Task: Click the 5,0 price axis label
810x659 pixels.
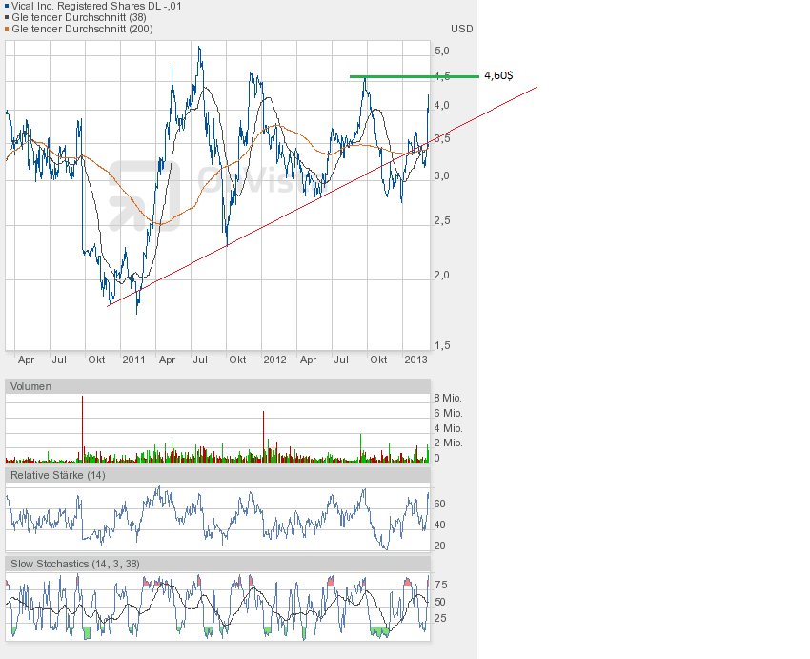Action: [442, 51]
